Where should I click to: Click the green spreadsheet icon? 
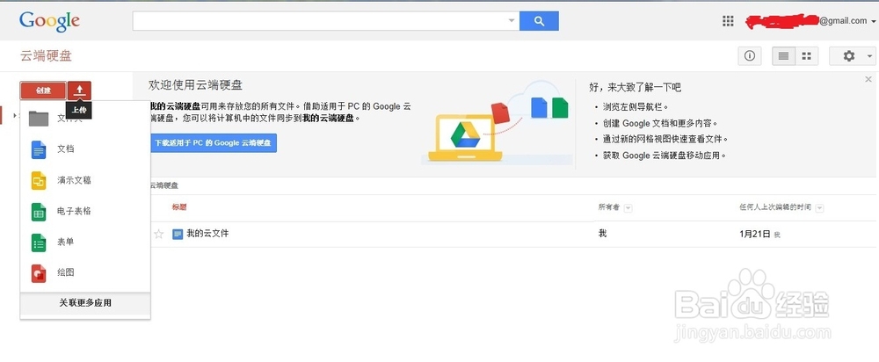pos(39,211)
